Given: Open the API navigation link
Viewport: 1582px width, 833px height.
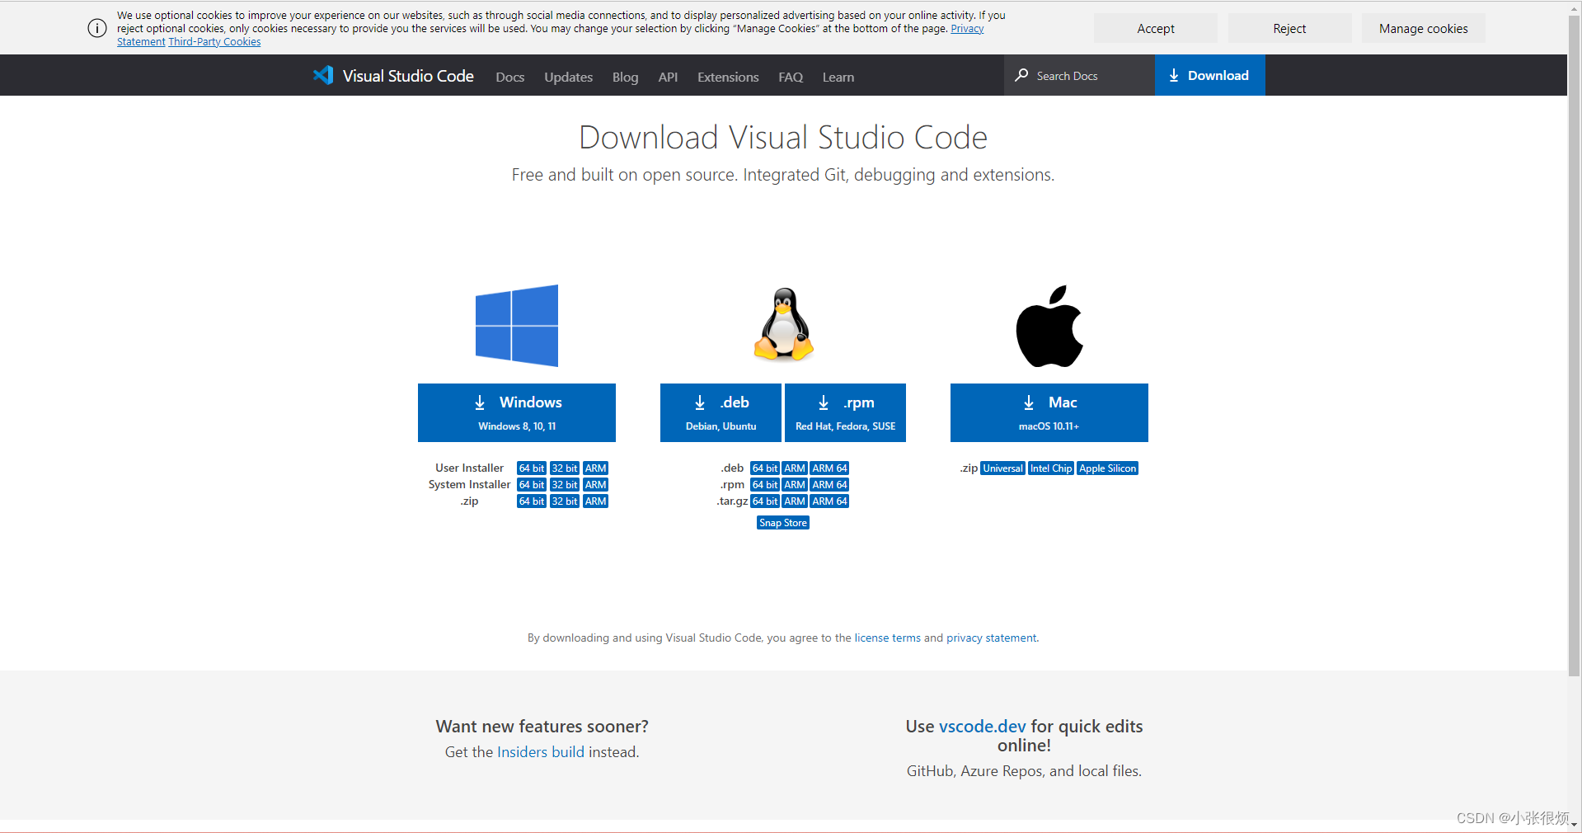Looking at the screenshot, I should tap(668, 77).
